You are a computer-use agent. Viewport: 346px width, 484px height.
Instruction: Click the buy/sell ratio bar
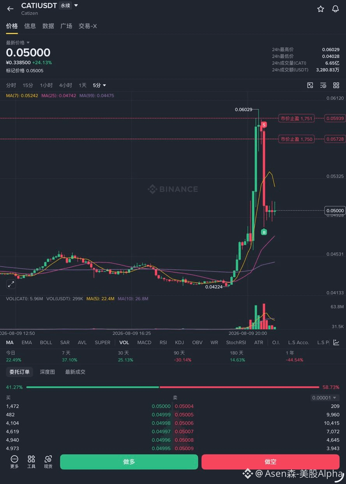click(x=173, y=387)
